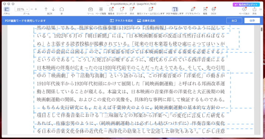Open the 227% zoom level dropdown
The image size is (265, 139).
[x=22, y=9]
